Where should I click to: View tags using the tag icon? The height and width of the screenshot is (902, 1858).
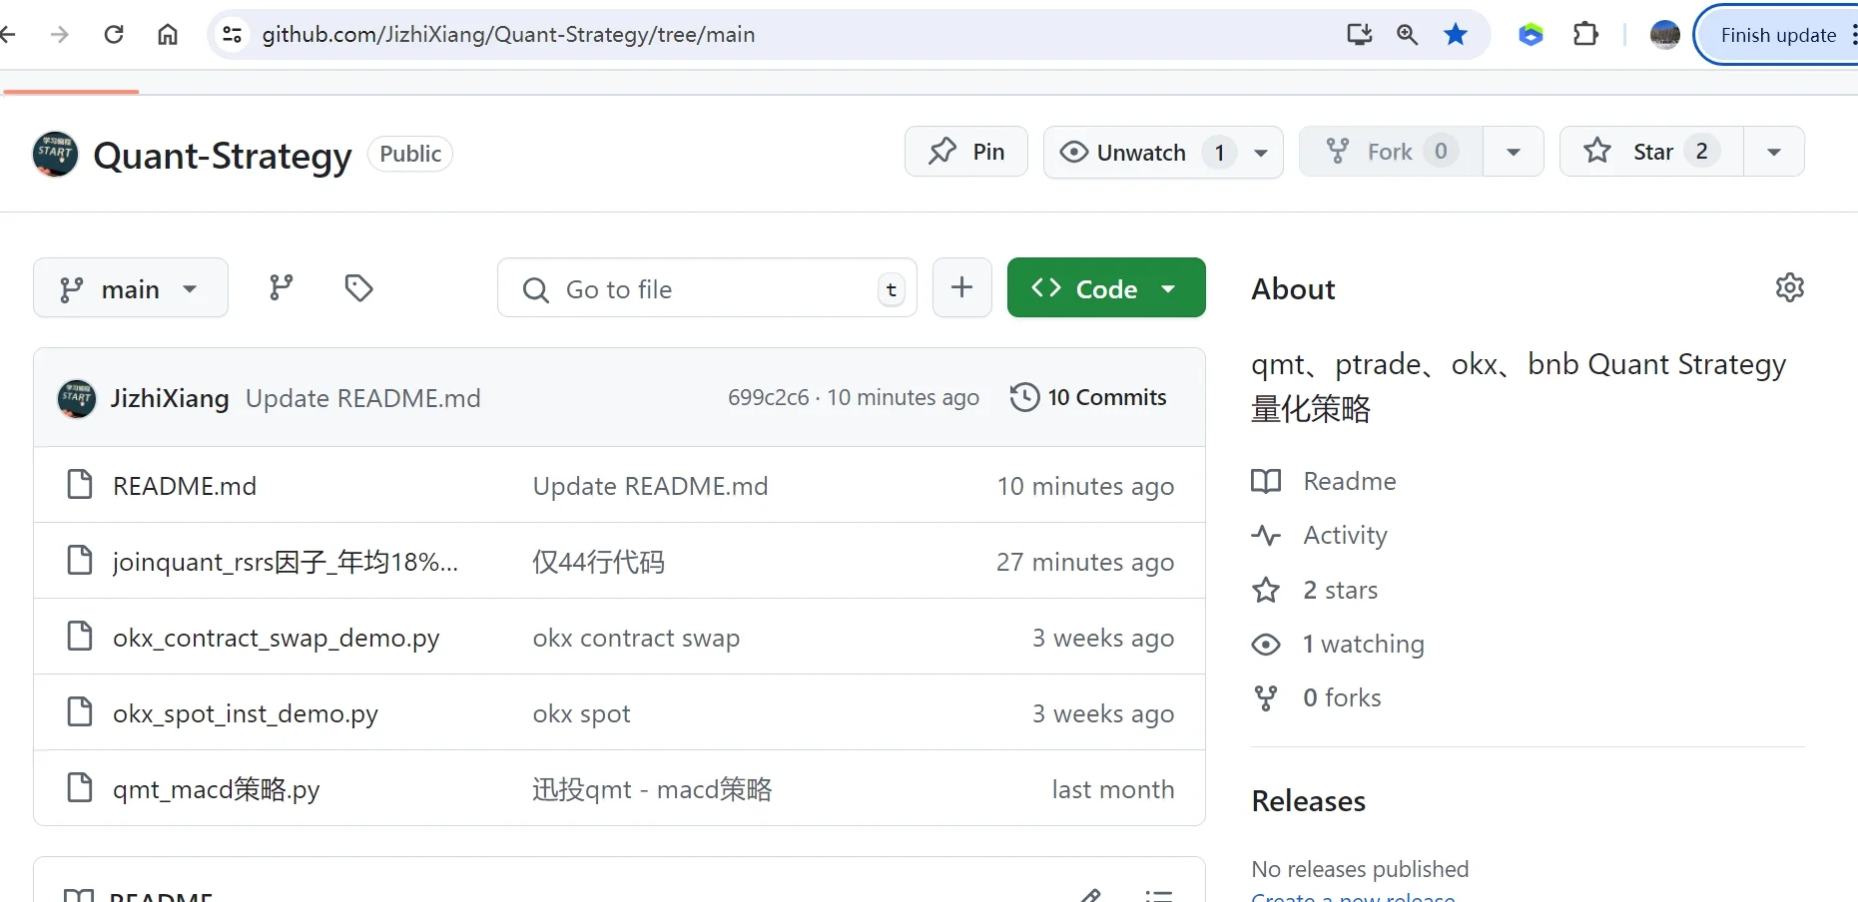pos(358,288)
